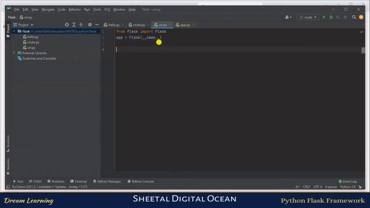Click the editor vertical scrollbar thumb
370x208 pixels.
tap(363, 50)
